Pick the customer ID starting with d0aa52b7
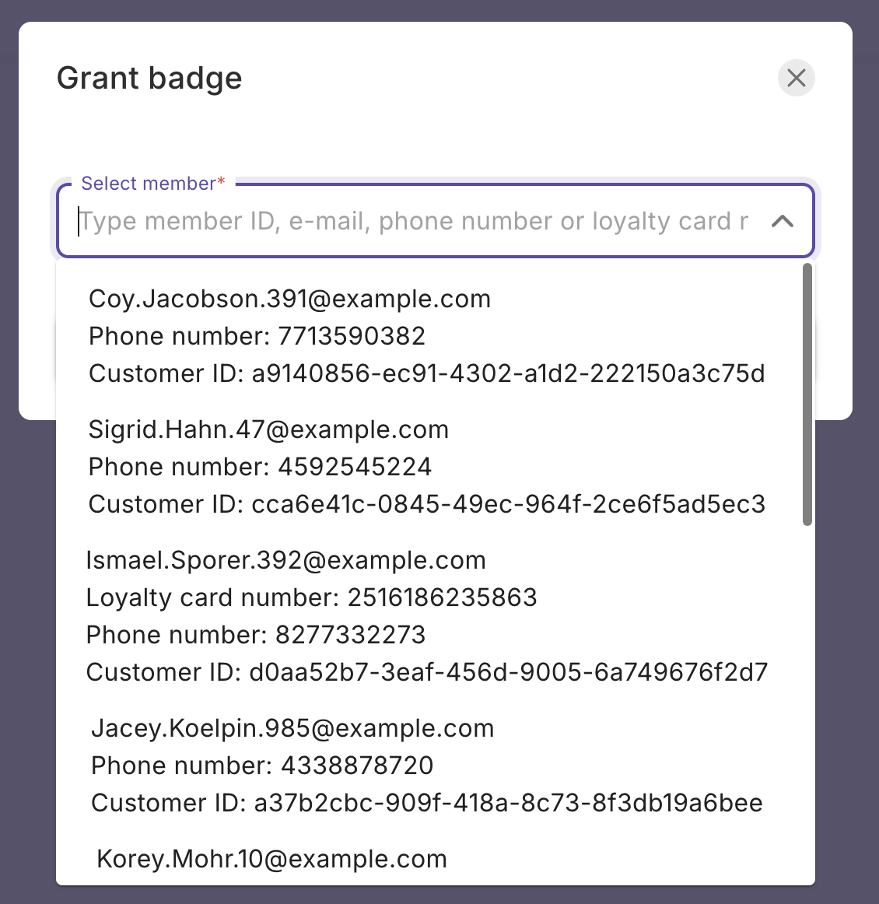 (x=426, y=673)
